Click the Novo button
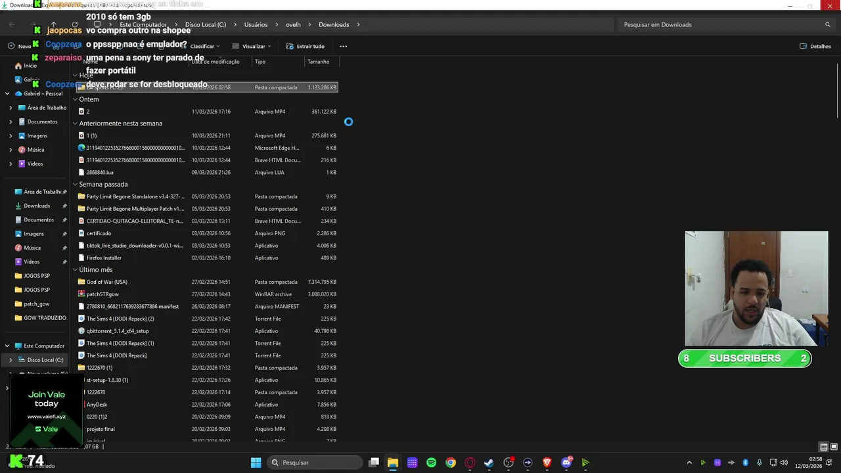Viewport: 841px width, 473px height. click(x=20, y=46)
